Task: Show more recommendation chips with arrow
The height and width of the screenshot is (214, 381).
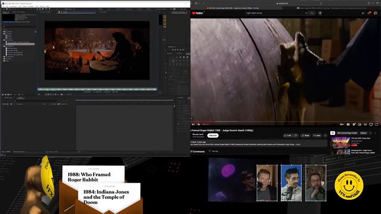Action: point(370,133)
